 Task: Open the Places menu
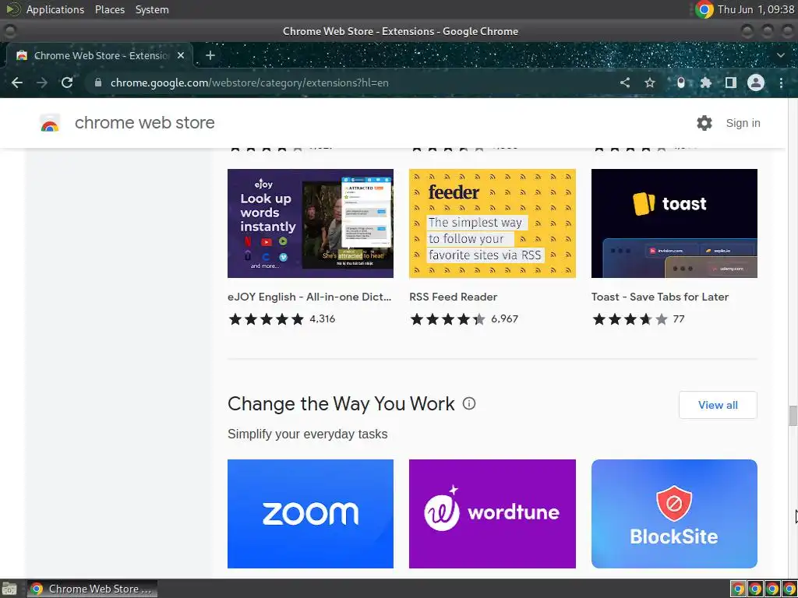click(109, 9)
